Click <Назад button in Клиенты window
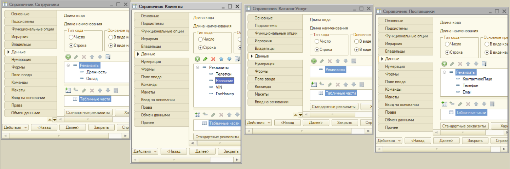 [x=173, y=151]
